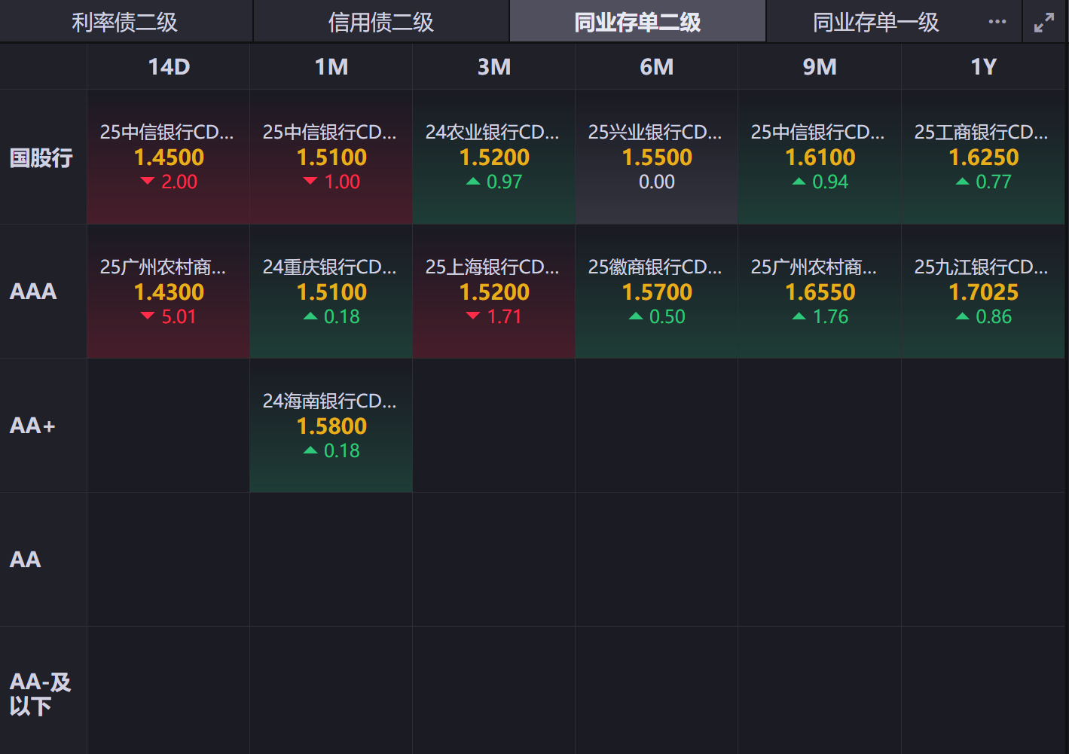The image size is (1069, 754).
Task: Click the 3M column header
Action: (x=494, y=67)
